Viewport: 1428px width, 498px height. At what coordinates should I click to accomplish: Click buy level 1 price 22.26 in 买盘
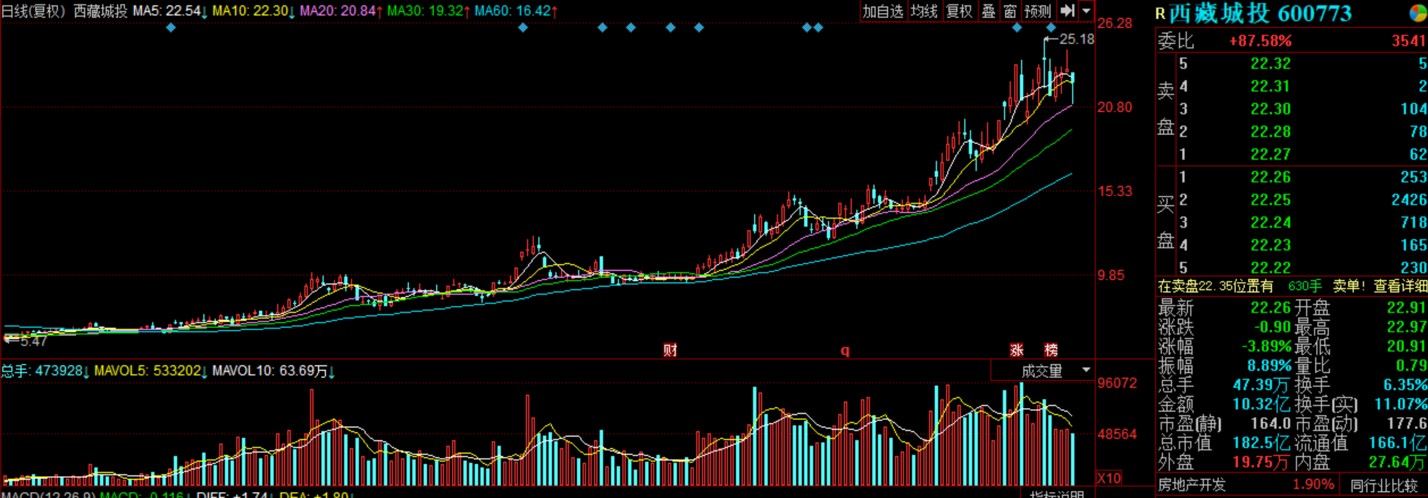click(x=1271, y=177)
